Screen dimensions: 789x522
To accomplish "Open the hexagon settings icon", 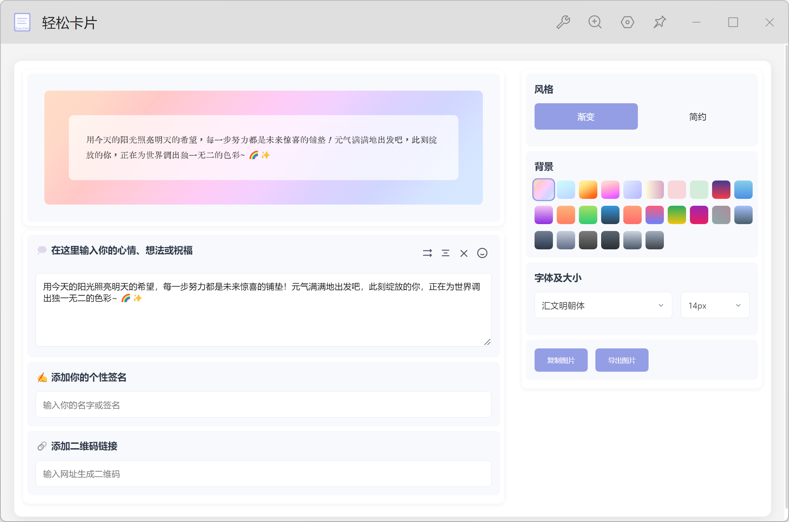I will pyautogui.click(x=628, y=22).
